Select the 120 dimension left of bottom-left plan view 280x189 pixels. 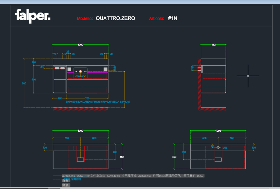click(x=45, y=148)
